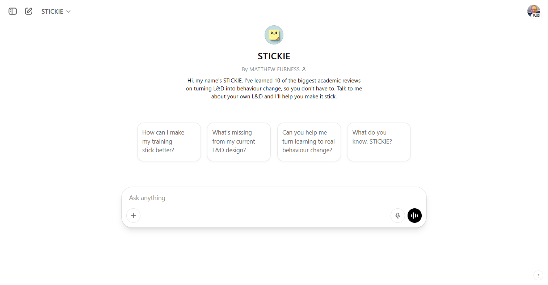The image size is (548, 285).
Task: Pick 'Can you help me turn learning' suggestion
Action: pyautogui.click(x=309, y=142)
